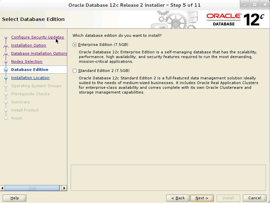Viewport: 270px width, 203px height.
Task: Go to the Installation Option step
Action: [x=28, y=45]
